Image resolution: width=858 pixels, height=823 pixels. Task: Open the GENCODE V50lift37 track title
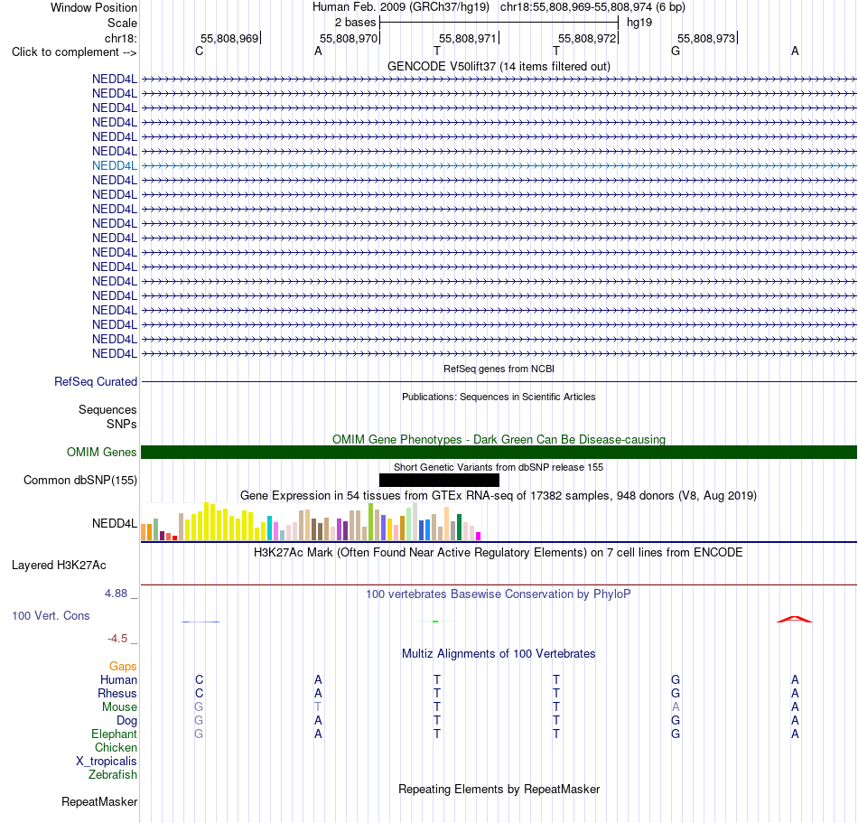point(499,66)
